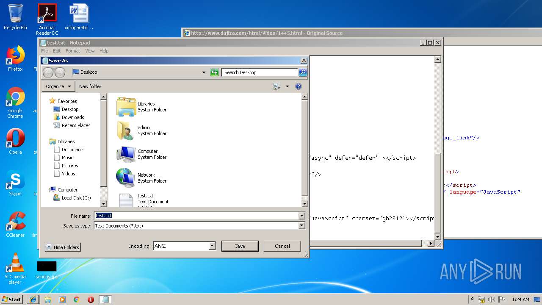Viewport: 542px width, 305px height.
Task: Select Pictures library in tree
Action: point(66,166)
